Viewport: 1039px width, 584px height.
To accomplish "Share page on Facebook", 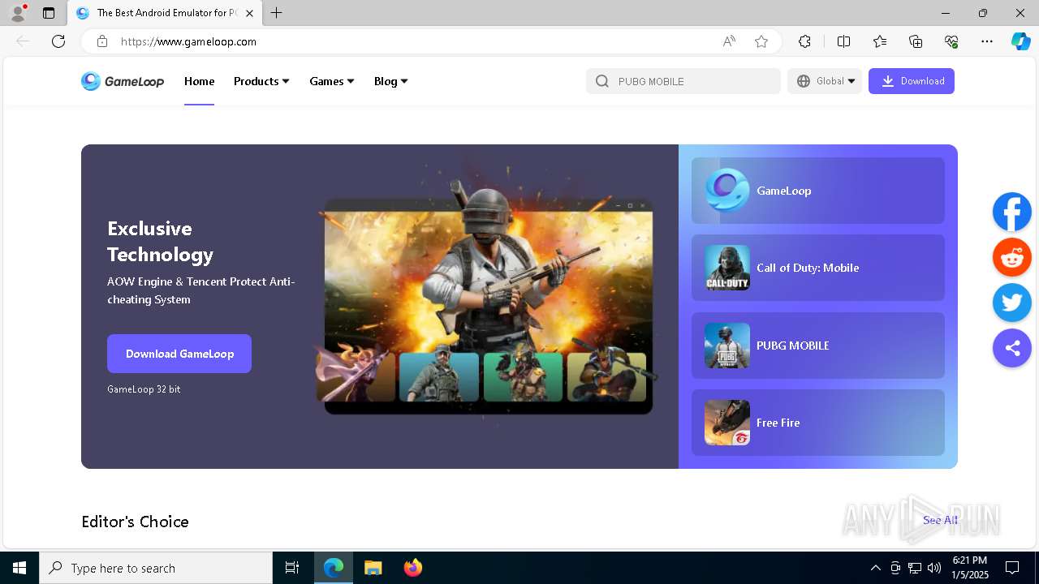I will (x=1011, y=212).
